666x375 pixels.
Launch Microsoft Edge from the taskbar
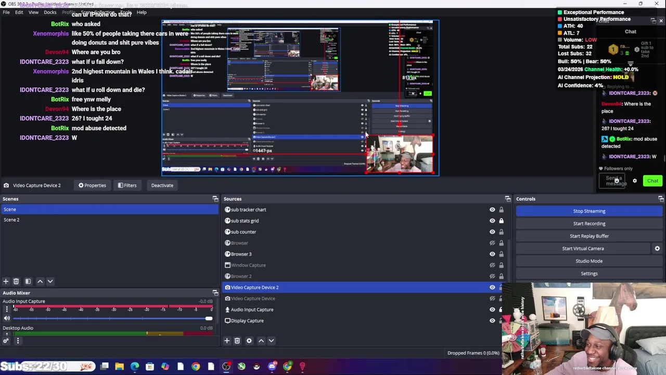click(x=135, y=367)
